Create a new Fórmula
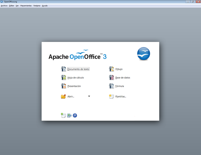Viewport: 201px width, 155px height. 120,86
